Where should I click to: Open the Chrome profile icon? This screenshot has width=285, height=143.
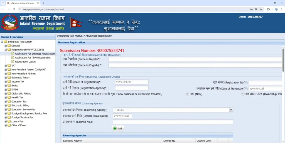[x=276, y=9]
